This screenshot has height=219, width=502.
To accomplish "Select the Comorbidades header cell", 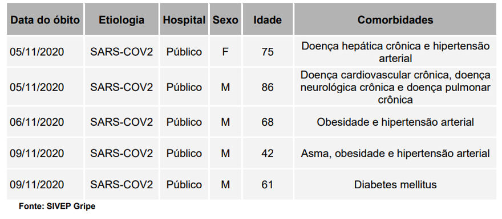I will [x=395, y=19].
